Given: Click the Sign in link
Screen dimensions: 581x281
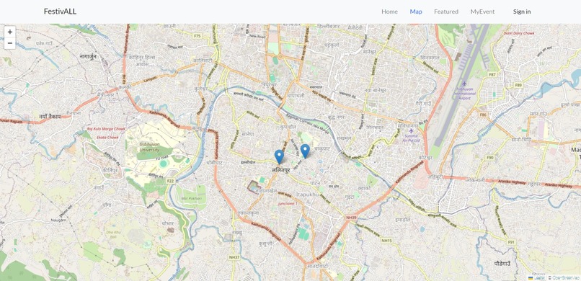Looking at the screenshot, I should click(x=522, y=12).
